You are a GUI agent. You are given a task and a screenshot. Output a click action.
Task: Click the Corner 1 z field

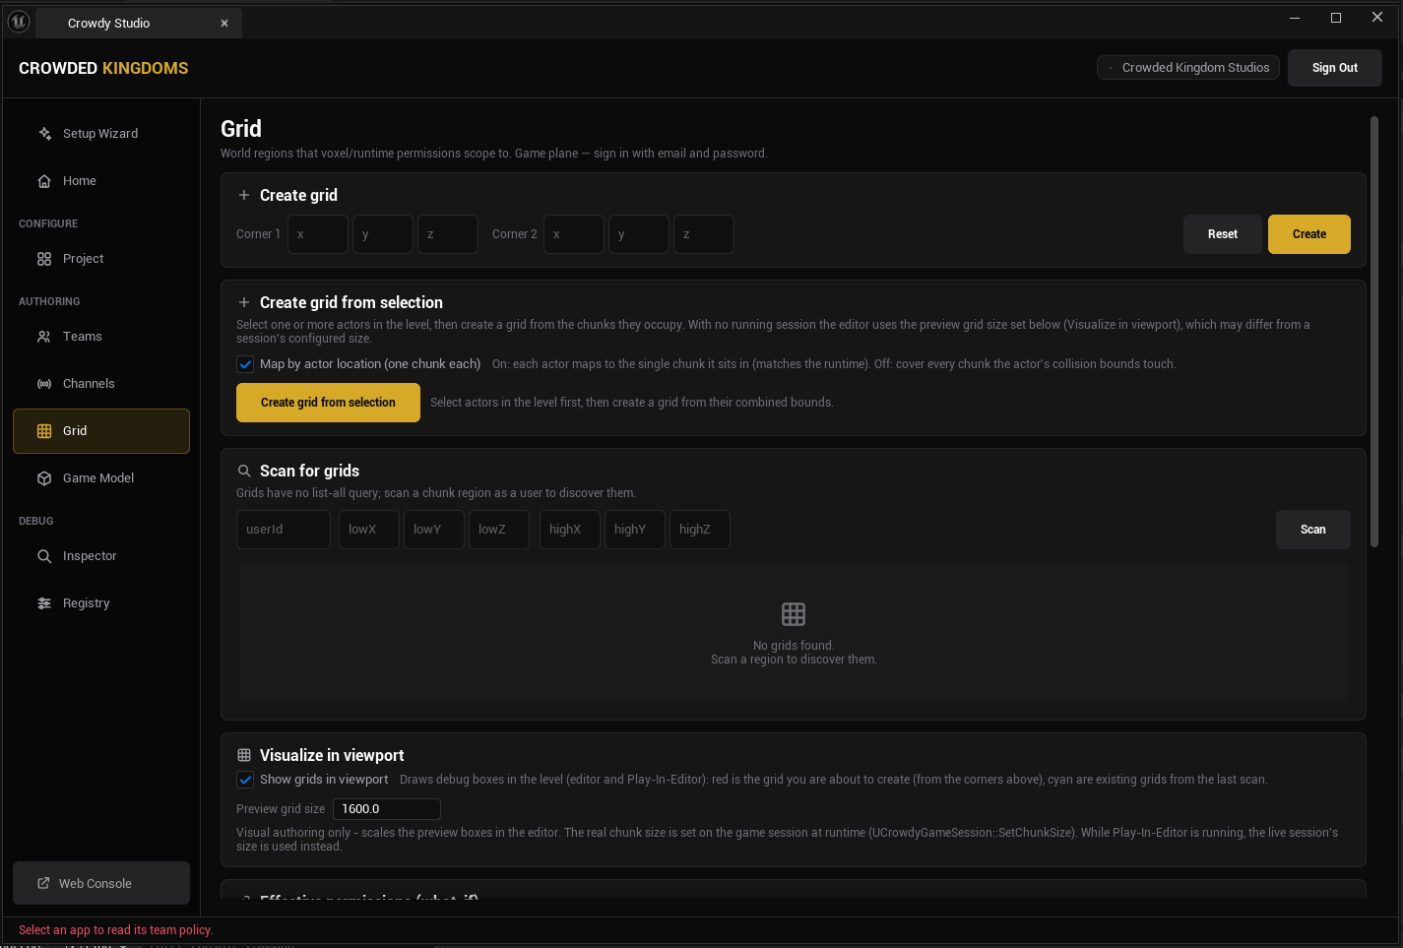[x=448, y=234]
